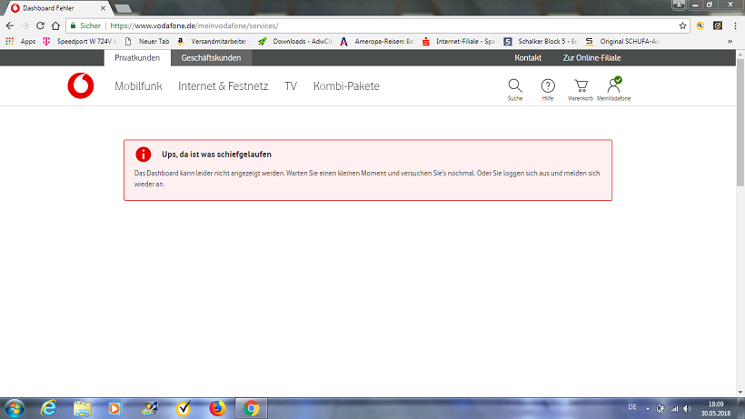This screenshot has height=419, width=745.
Task: Click the Ups, da ist was schiefgelaufen heading
Action: tap(216, 155)
